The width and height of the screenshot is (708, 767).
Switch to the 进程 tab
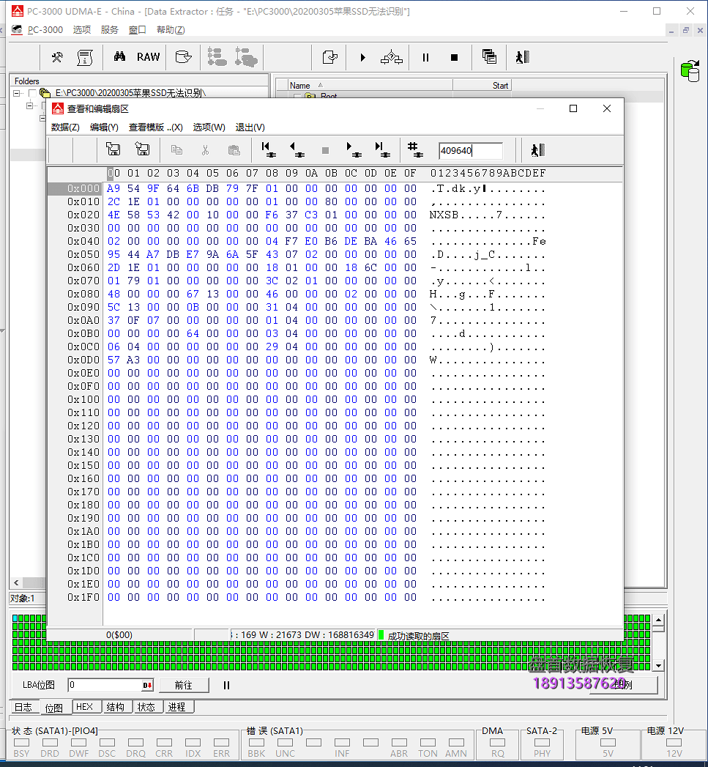(x=177, y=707)
